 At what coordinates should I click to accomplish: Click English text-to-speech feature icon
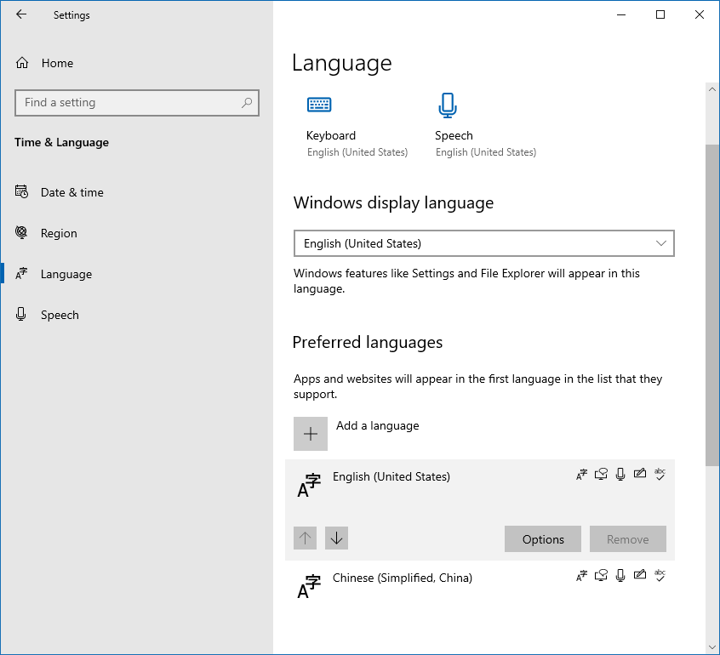coord(602,475)
